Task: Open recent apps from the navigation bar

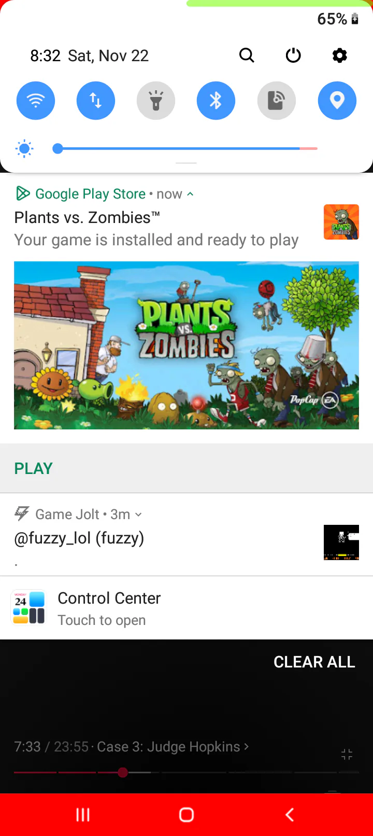Action: pos(83,815)
